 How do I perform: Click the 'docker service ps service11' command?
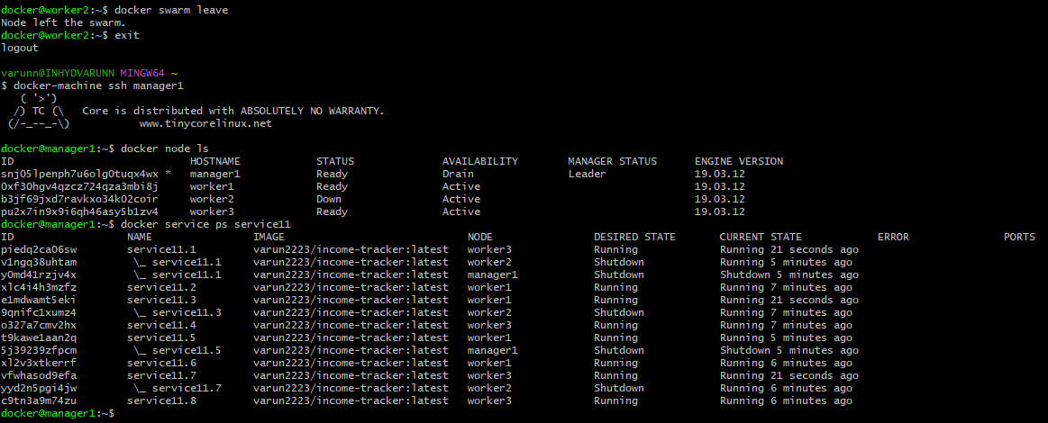[205, 224]
